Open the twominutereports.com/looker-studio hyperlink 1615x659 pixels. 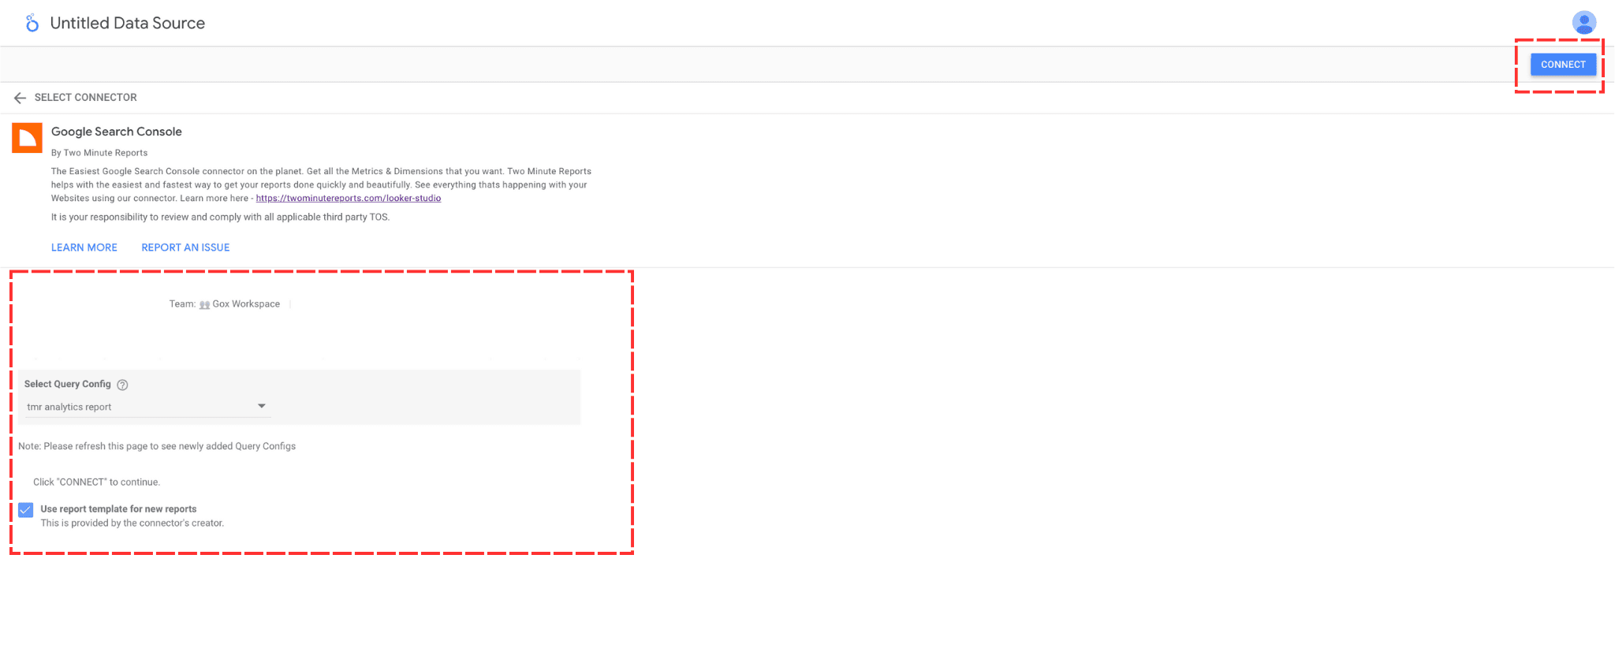348,199
